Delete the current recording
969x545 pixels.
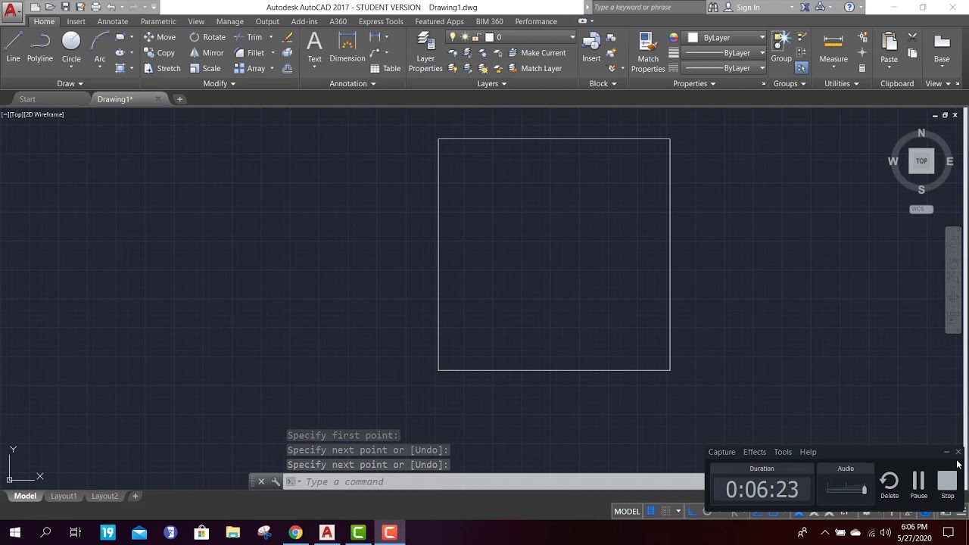pyautogui.click(x=890, y=484)
